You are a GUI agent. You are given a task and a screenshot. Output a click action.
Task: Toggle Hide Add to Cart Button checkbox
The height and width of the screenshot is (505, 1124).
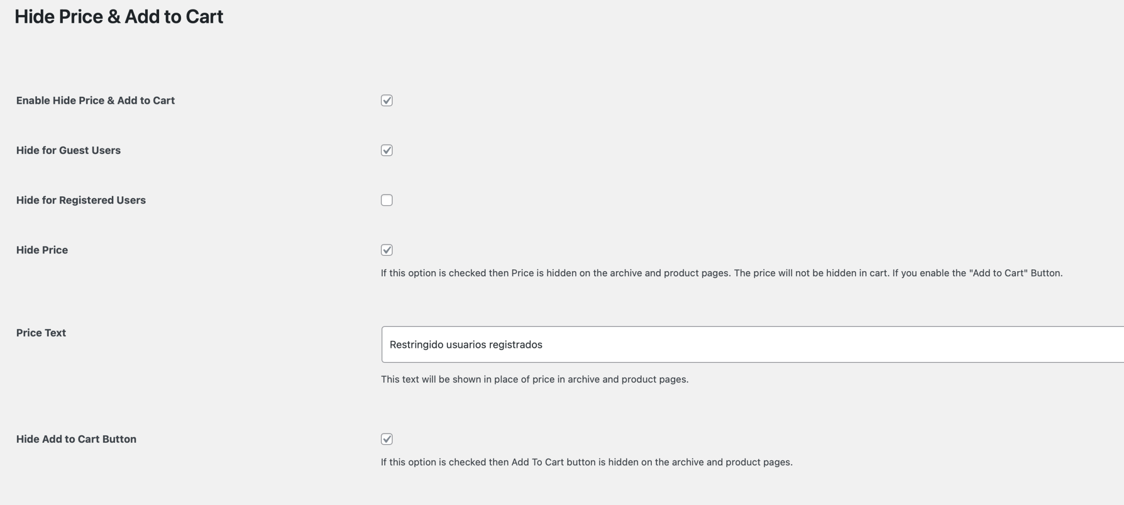coord(387,439)
